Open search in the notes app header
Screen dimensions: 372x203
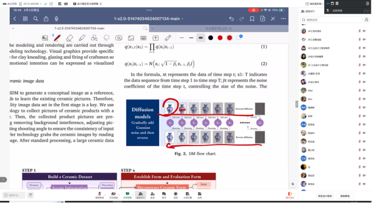click(x=35, y=19)
